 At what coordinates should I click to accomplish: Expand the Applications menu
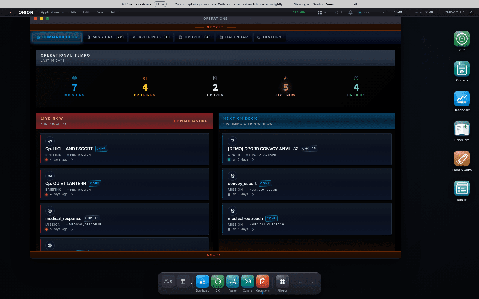point(52,13)
